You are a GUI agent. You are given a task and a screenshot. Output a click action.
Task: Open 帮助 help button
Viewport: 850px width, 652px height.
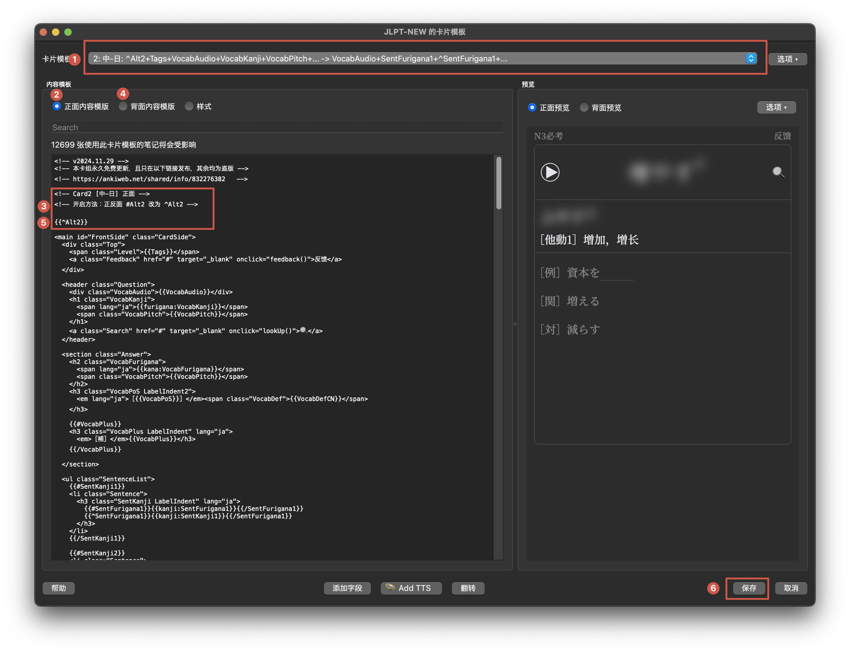click(x=59, y=588)
